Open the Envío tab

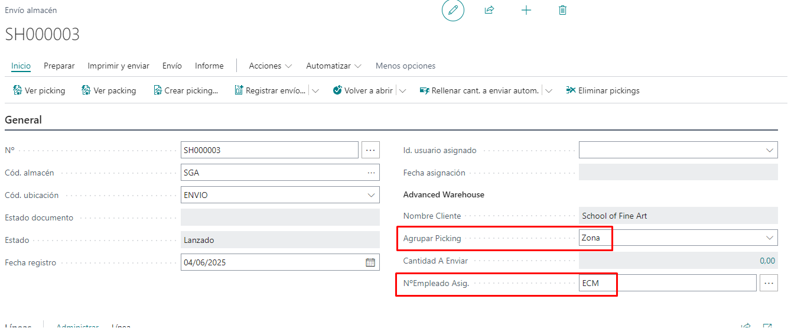pos(172,66)
